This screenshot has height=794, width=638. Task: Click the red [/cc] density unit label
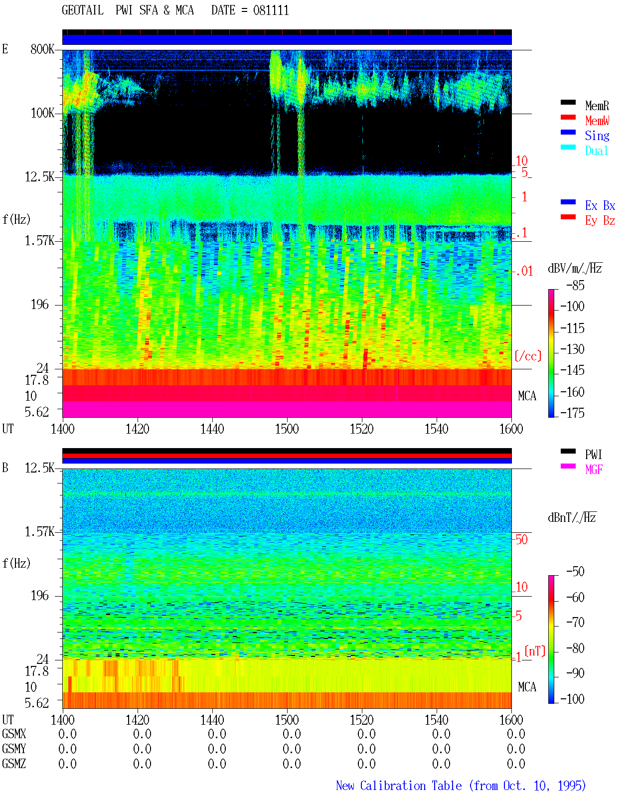coord(528,356)
